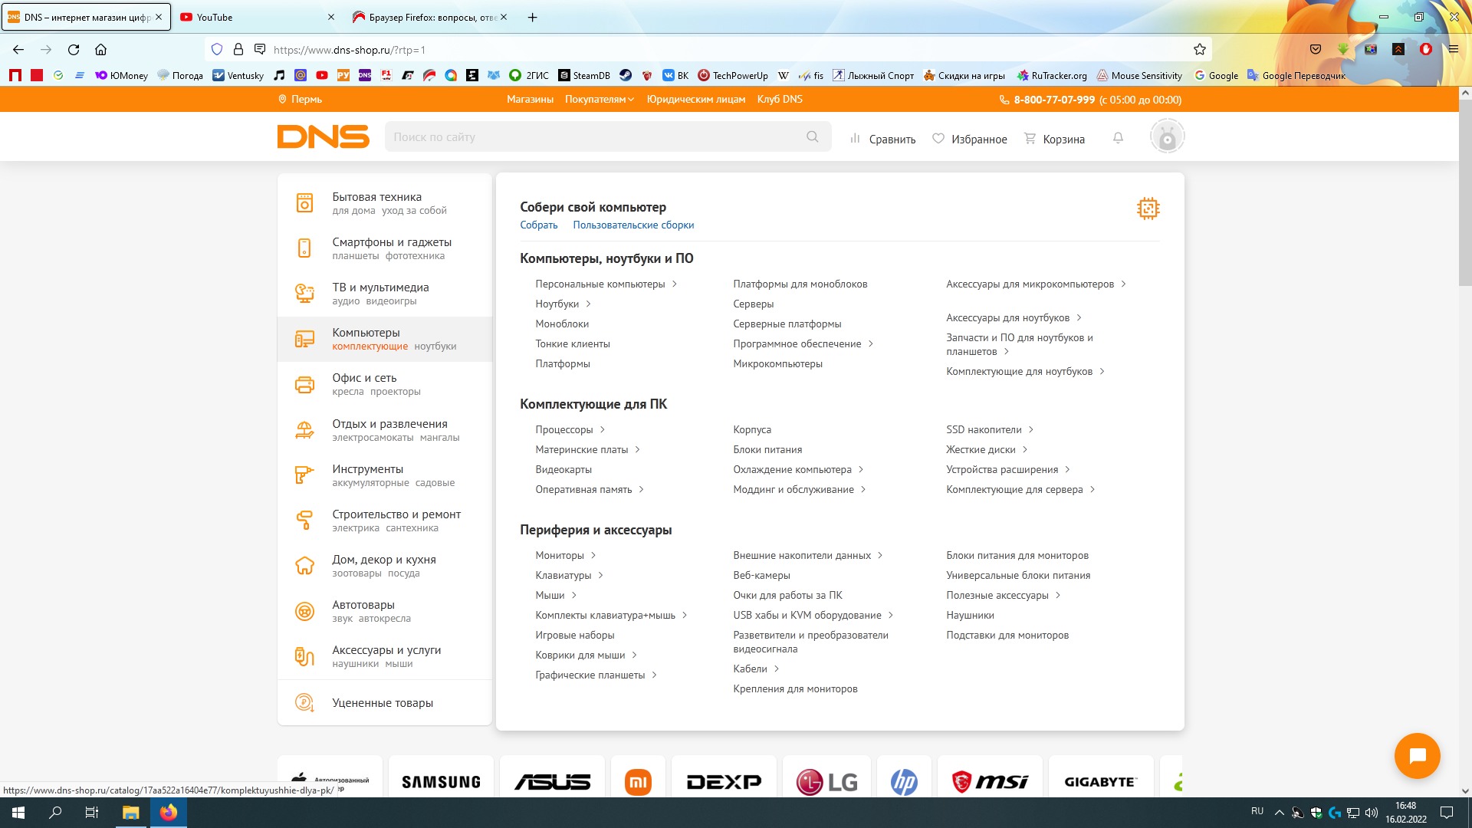The image size is (1472, 828).
Task: Click the DNS logo
Action: coord(323,136)
